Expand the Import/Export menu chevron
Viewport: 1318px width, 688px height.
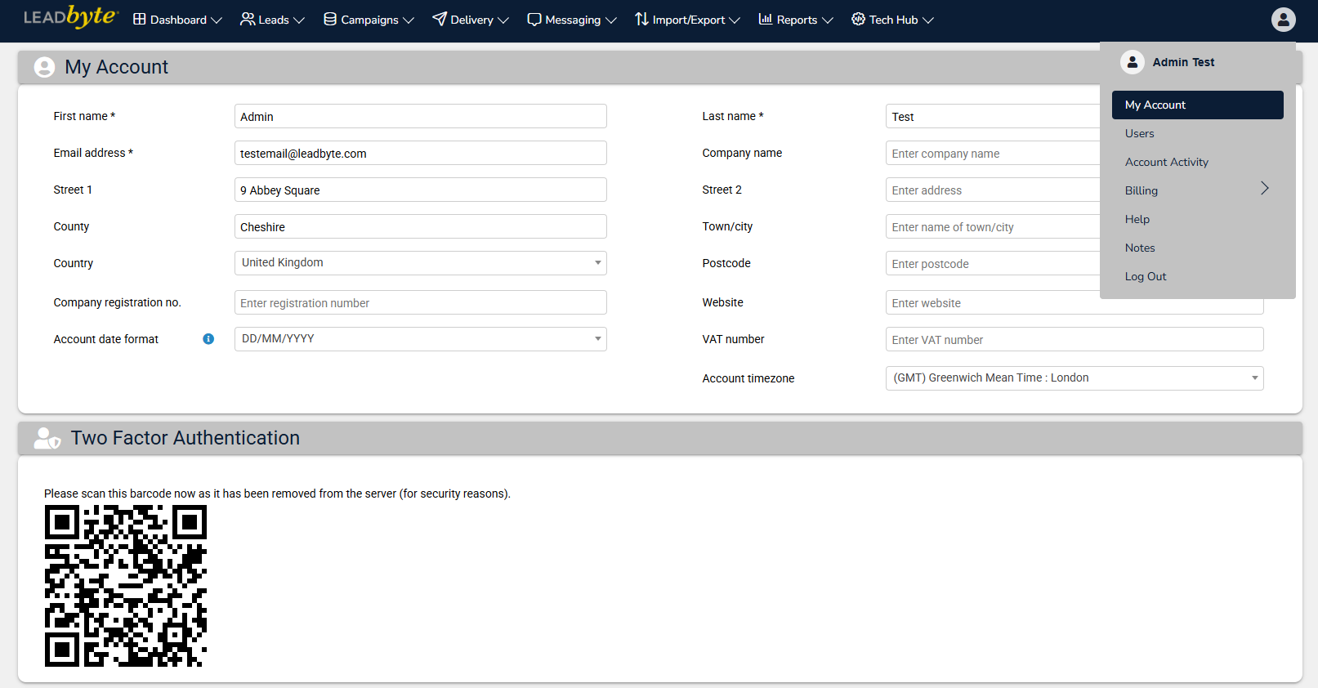(x=735, y=20)
